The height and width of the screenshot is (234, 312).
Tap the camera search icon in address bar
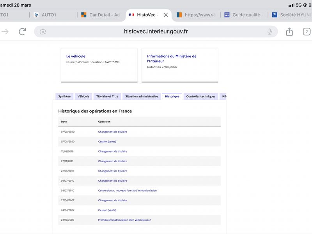tap(43, 32)
